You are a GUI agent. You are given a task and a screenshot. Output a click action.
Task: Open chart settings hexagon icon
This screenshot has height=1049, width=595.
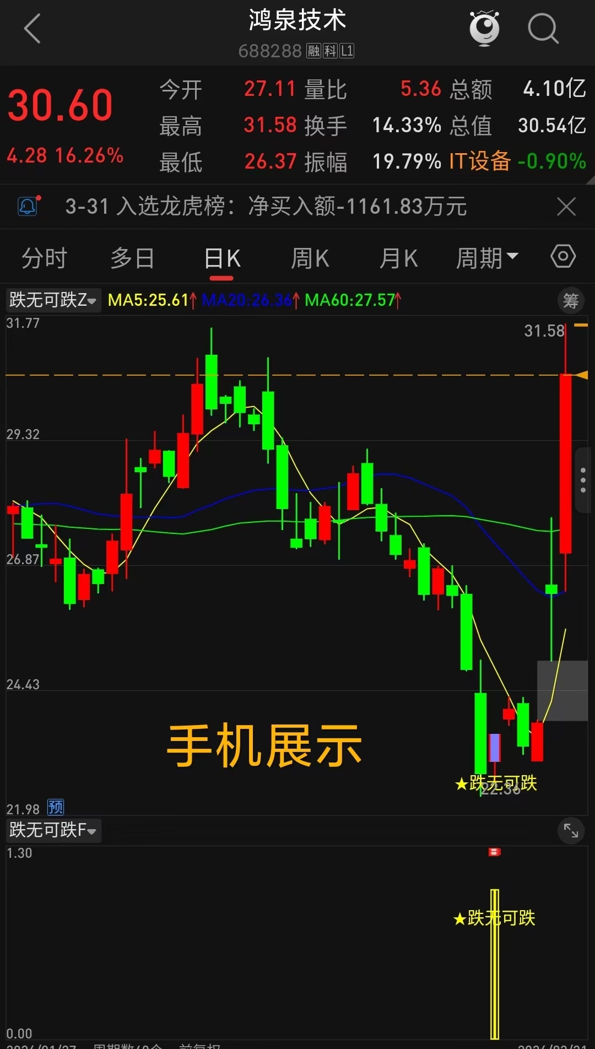(x=563, y=257)
